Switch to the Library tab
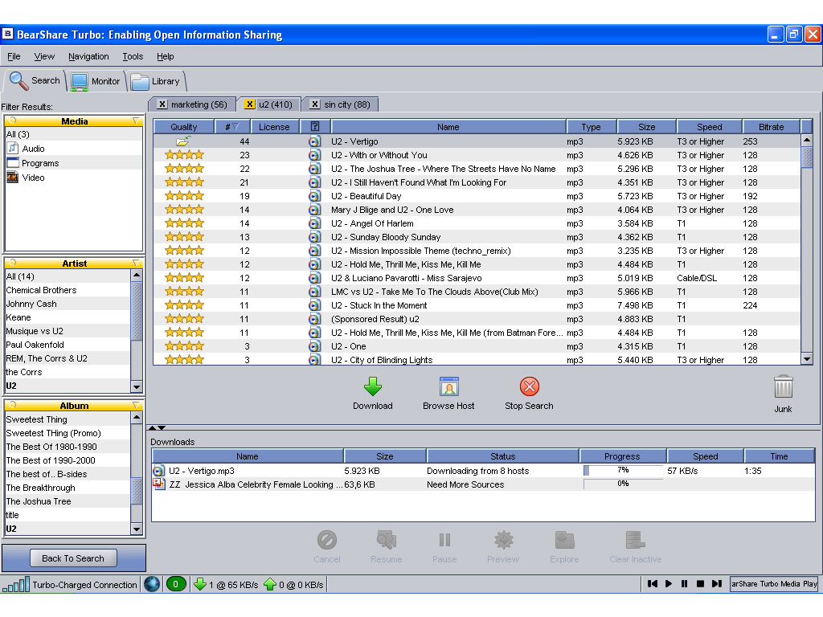The image size is (823, 617). [155, 81]
